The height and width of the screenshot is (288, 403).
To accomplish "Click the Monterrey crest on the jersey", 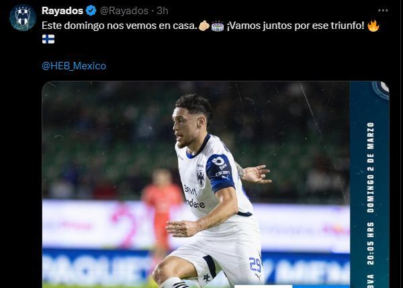I will coord(201,177).
